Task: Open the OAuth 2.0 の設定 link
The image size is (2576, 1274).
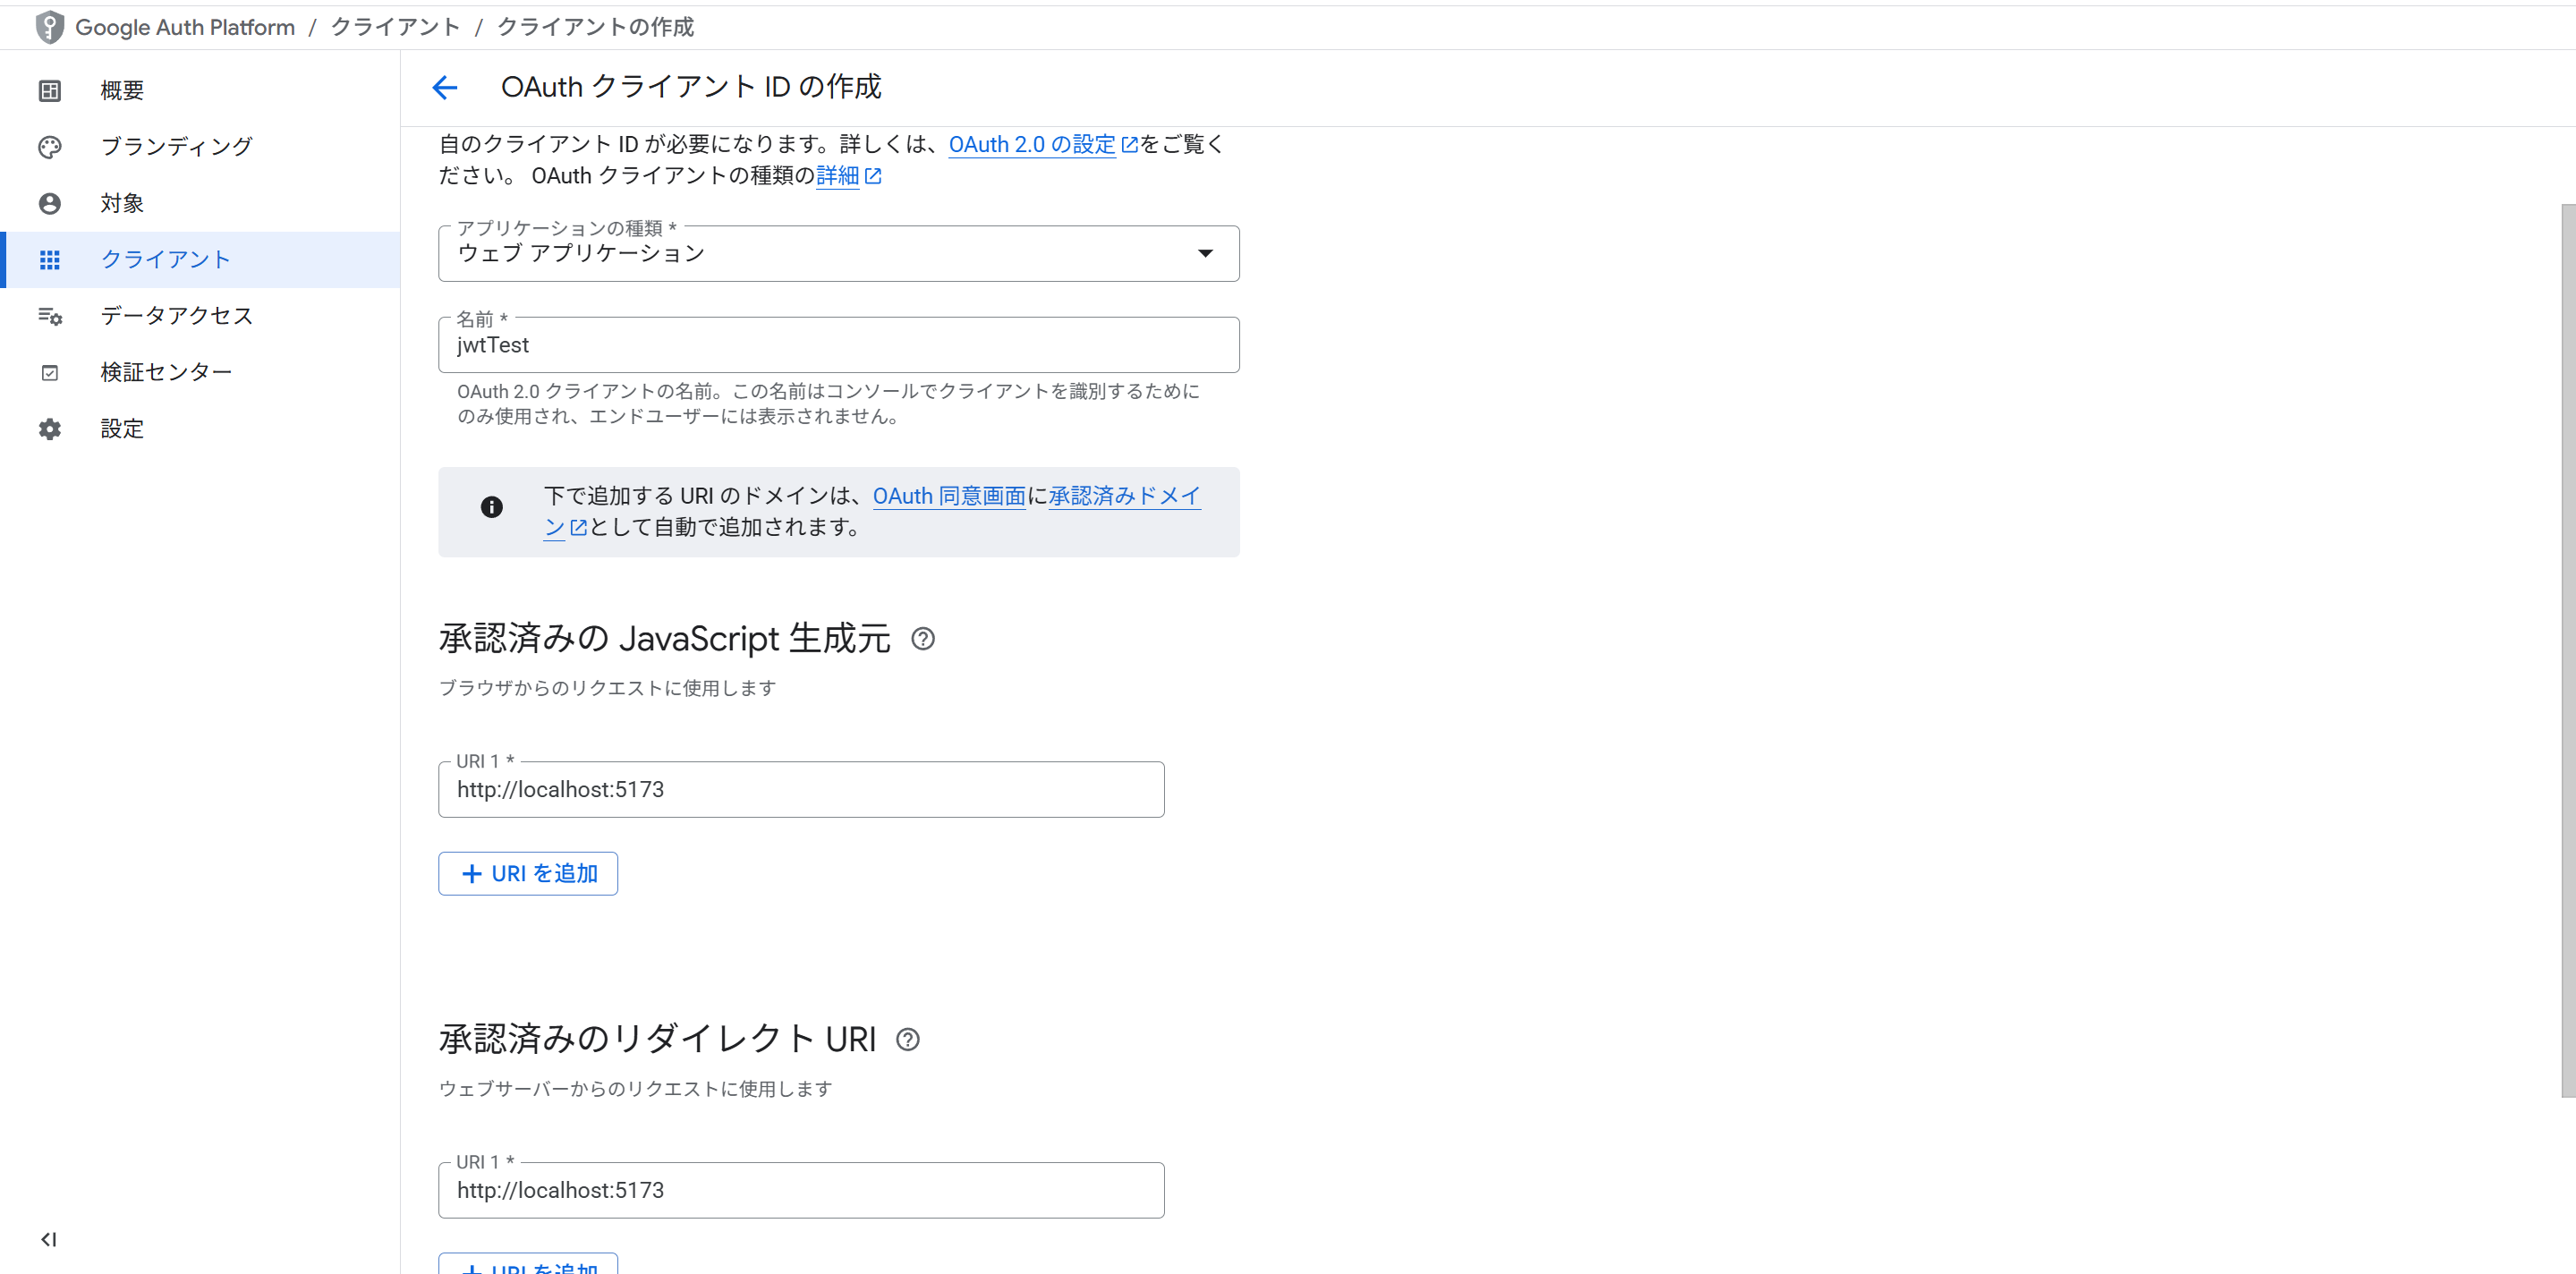Action: point(1031,145)
